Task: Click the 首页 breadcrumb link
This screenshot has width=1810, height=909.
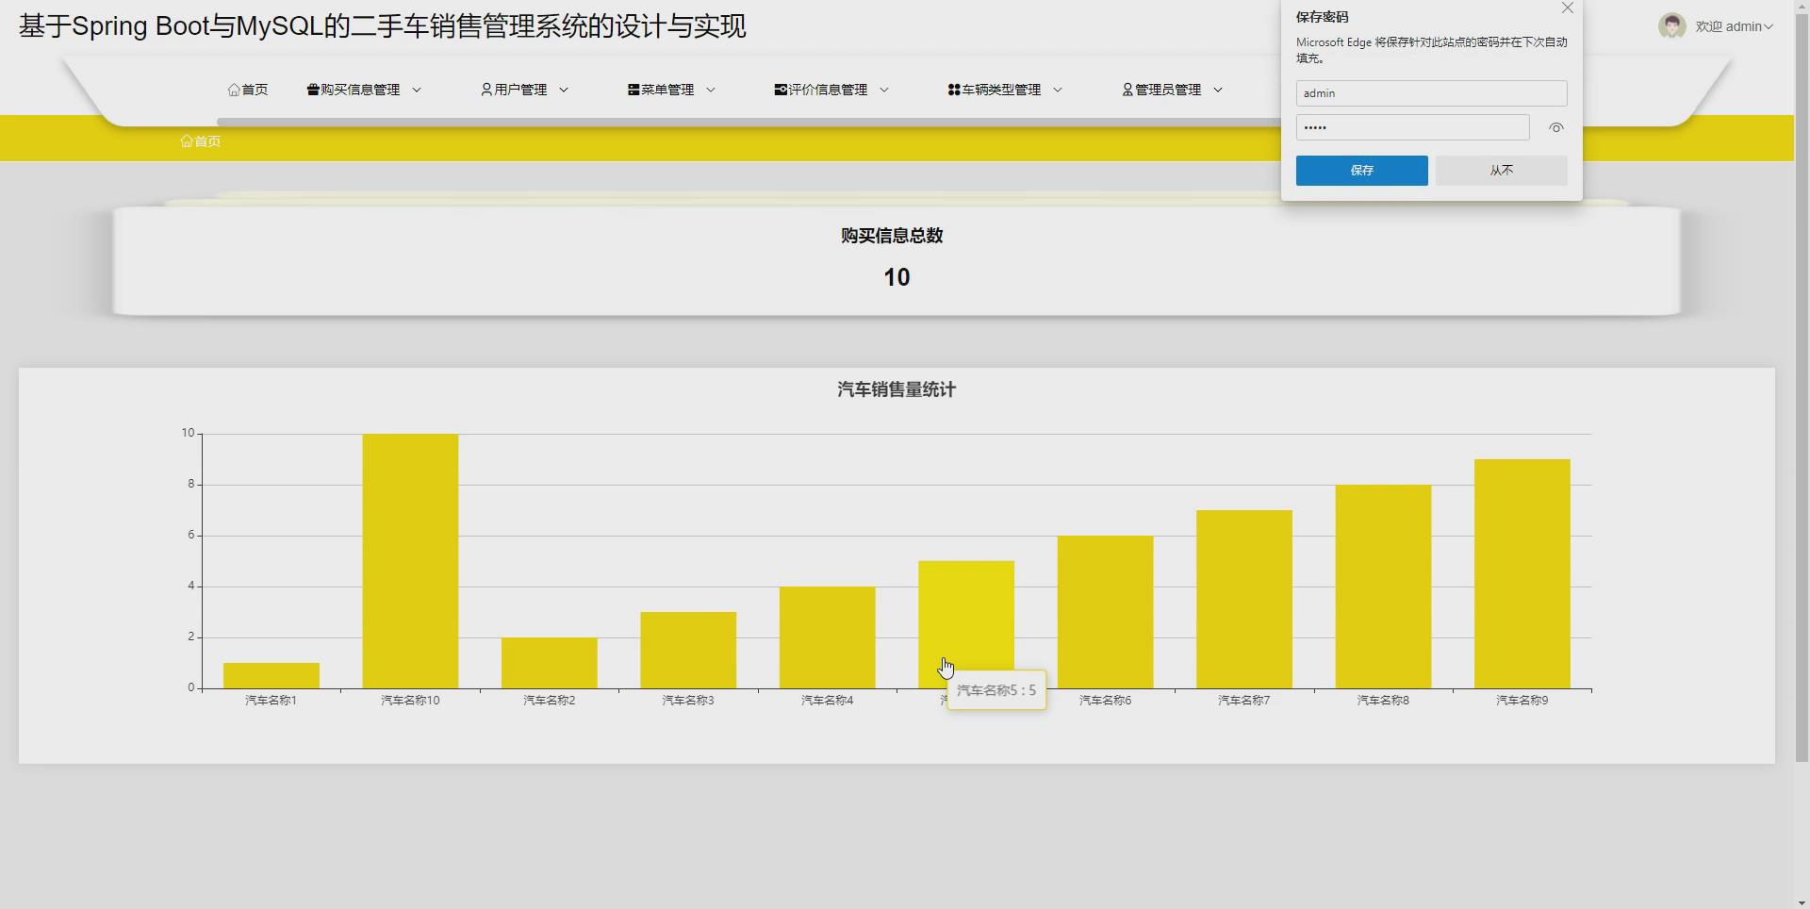Action: pos(201,141)
